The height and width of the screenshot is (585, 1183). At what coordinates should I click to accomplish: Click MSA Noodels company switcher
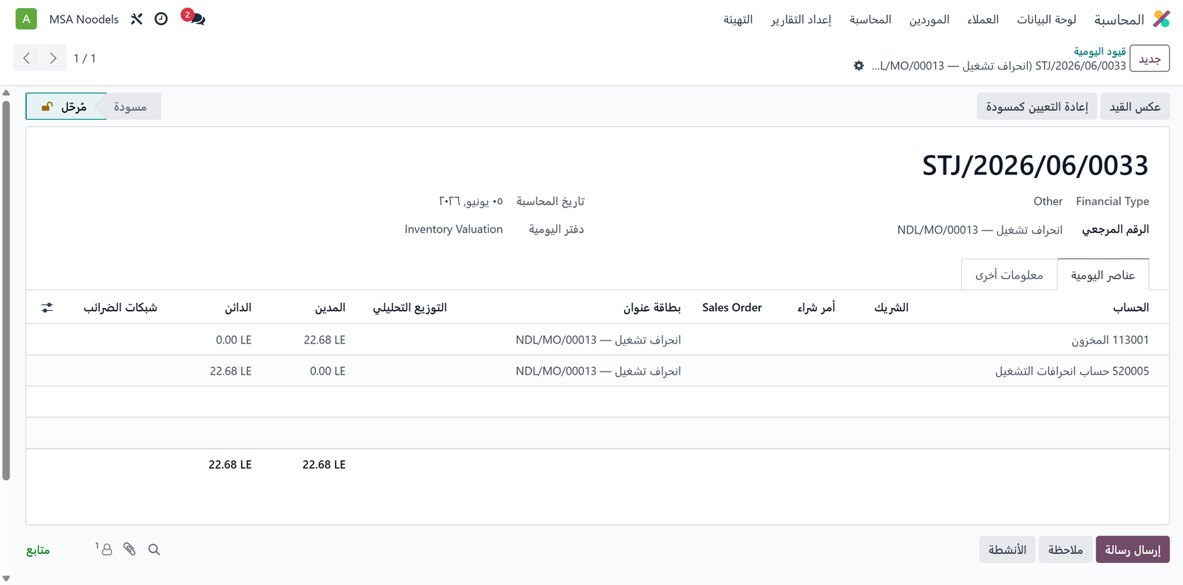(x=84, y=19)
